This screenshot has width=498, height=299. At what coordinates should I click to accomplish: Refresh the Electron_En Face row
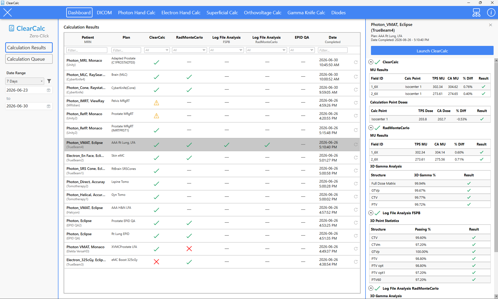point(356,158)
